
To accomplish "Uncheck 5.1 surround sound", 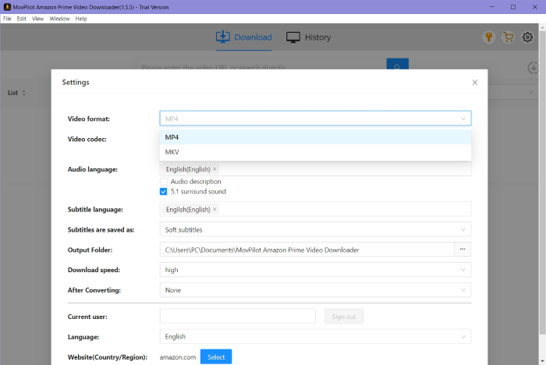I will click(164, 192).
